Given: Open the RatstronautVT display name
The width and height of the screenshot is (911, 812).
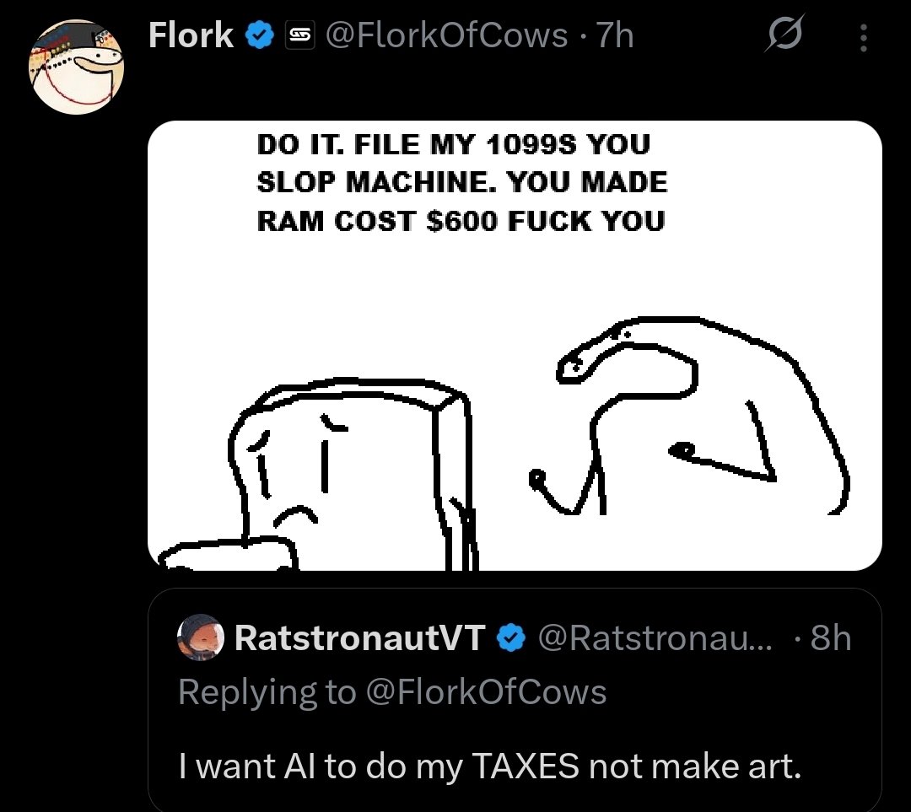Looking at the screenshot, I should [x=358, y=639].
